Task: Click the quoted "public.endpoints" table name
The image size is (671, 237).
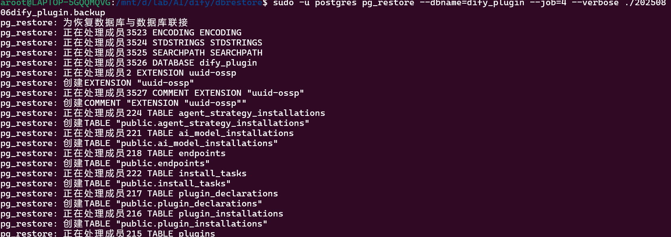Action: (163, 163)
